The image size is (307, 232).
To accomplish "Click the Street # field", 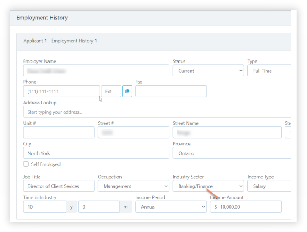I will pos(133,133).
